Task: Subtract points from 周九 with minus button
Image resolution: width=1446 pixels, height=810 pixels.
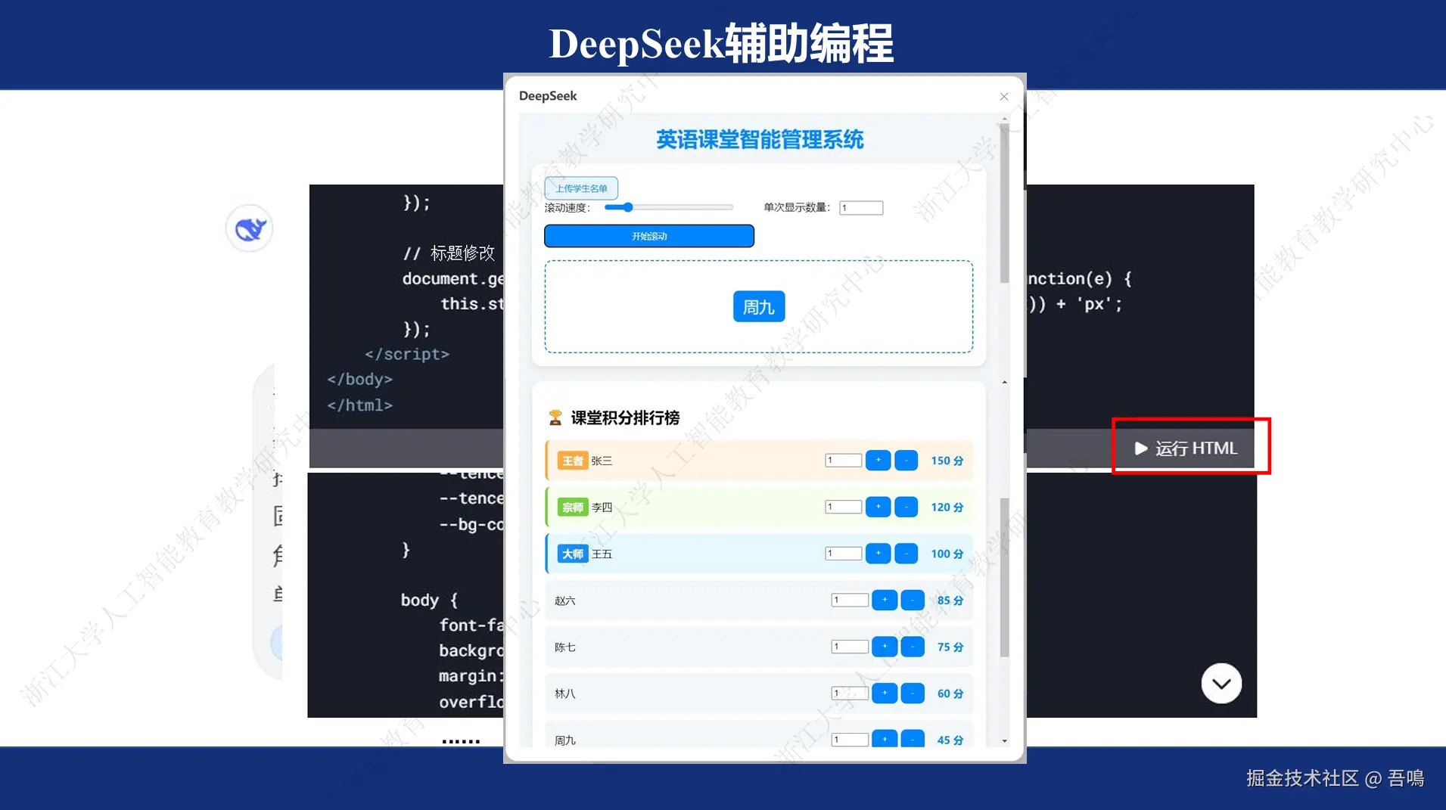Action: click(x=913, y=739)
